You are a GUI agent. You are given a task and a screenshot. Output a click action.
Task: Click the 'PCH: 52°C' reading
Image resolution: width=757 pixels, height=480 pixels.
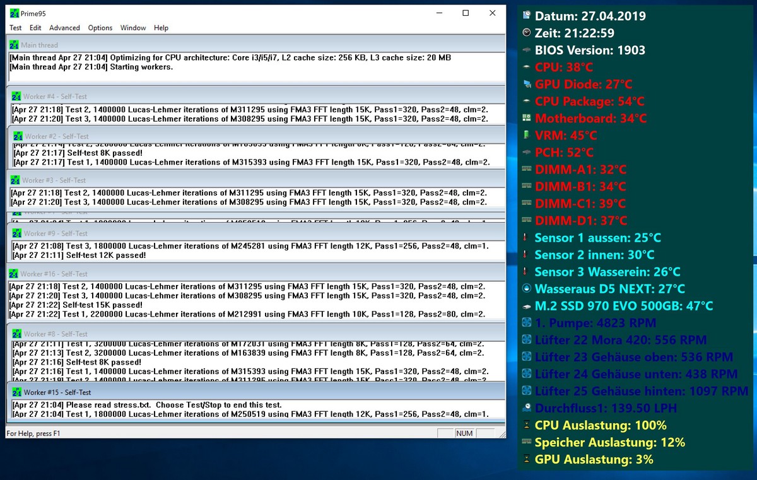(565, 152)
